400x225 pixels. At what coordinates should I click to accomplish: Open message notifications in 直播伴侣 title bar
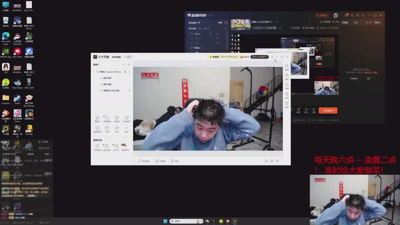(x=346, y=15)
